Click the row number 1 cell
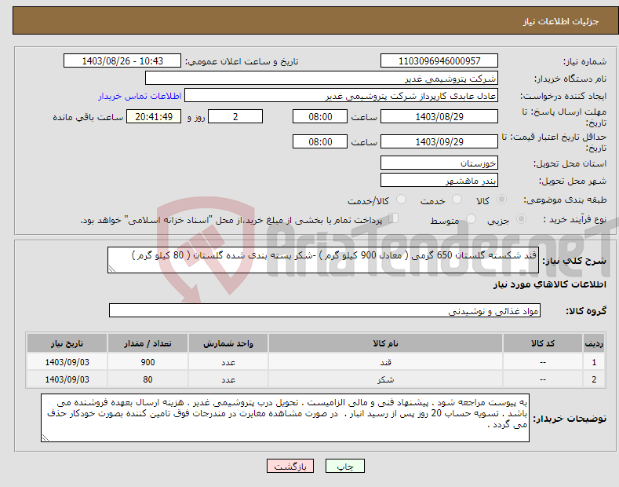 [594, 361]
